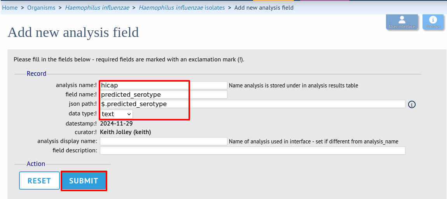Screen dimensions: 447x199
Task: Focus the field name input
Action: (164, 95)
